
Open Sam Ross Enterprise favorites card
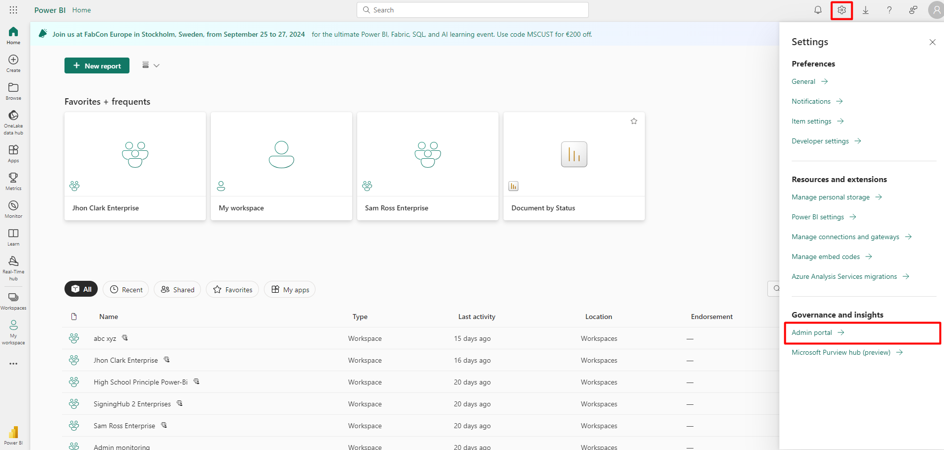(x=428, y=166)
